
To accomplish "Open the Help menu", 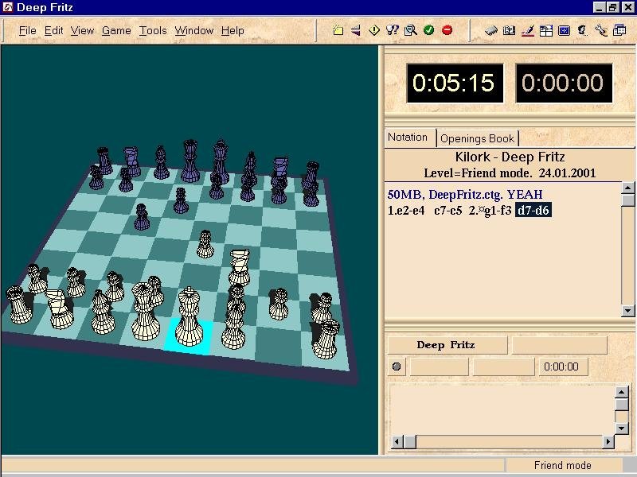I will click(x=233, y=31).
